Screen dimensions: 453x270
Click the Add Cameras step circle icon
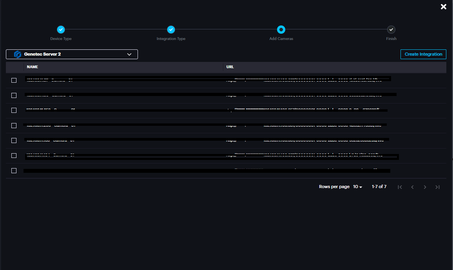point(281,29)
